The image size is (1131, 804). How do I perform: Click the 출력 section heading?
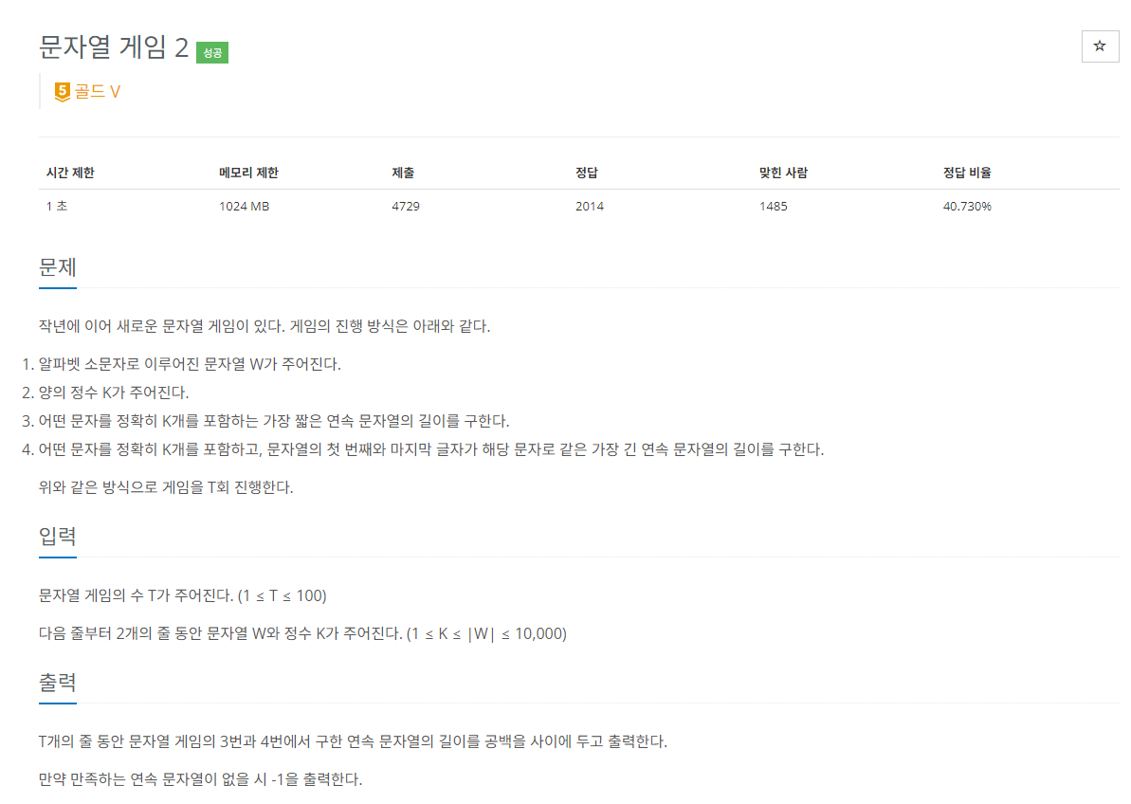coord(57,682)
